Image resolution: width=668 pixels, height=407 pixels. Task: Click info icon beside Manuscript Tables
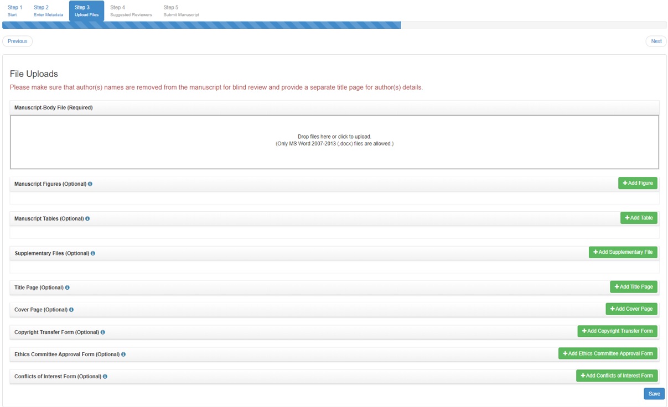(x=87, y=219)
